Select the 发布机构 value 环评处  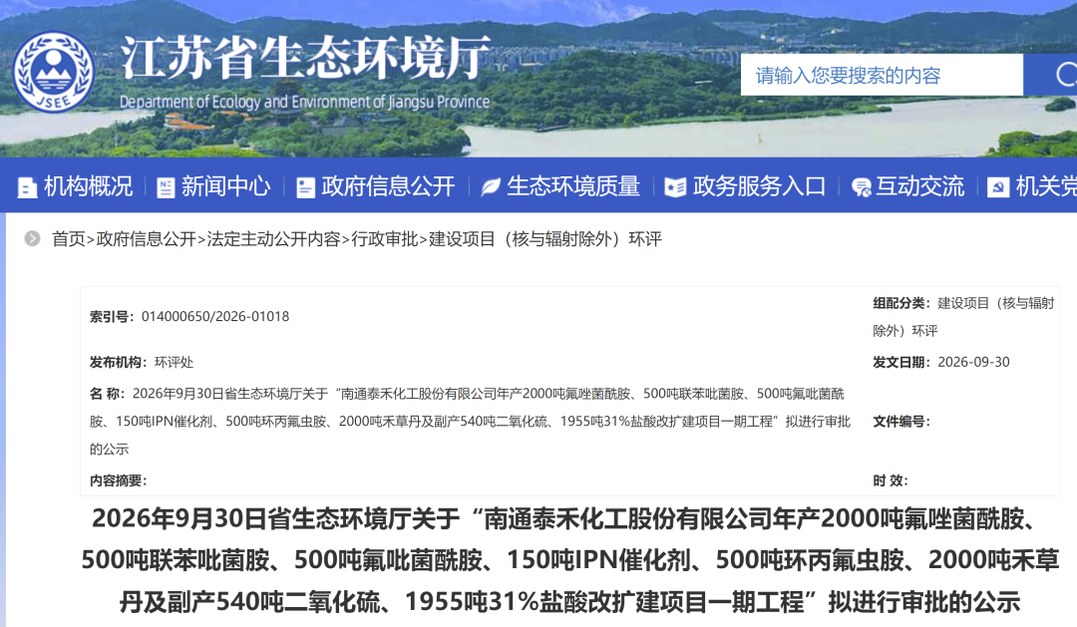pyautogui.click(x=174, y=363)
